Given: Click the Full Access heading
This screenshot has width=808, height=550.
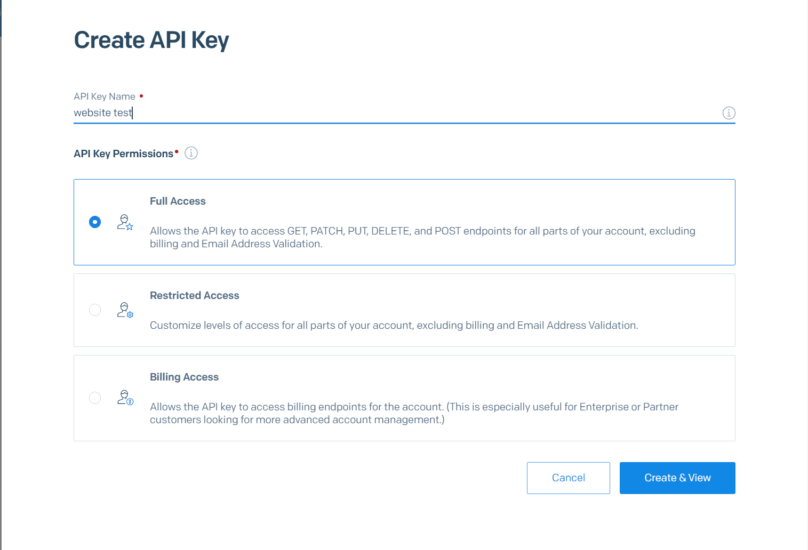Looking at the screenshot, I should tap(178, 201).
